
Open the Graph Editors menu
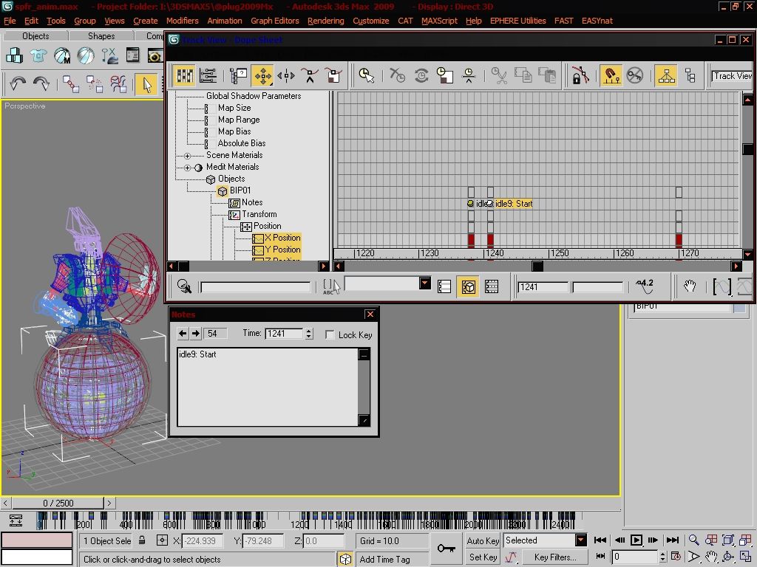click(x=275, y=21)
